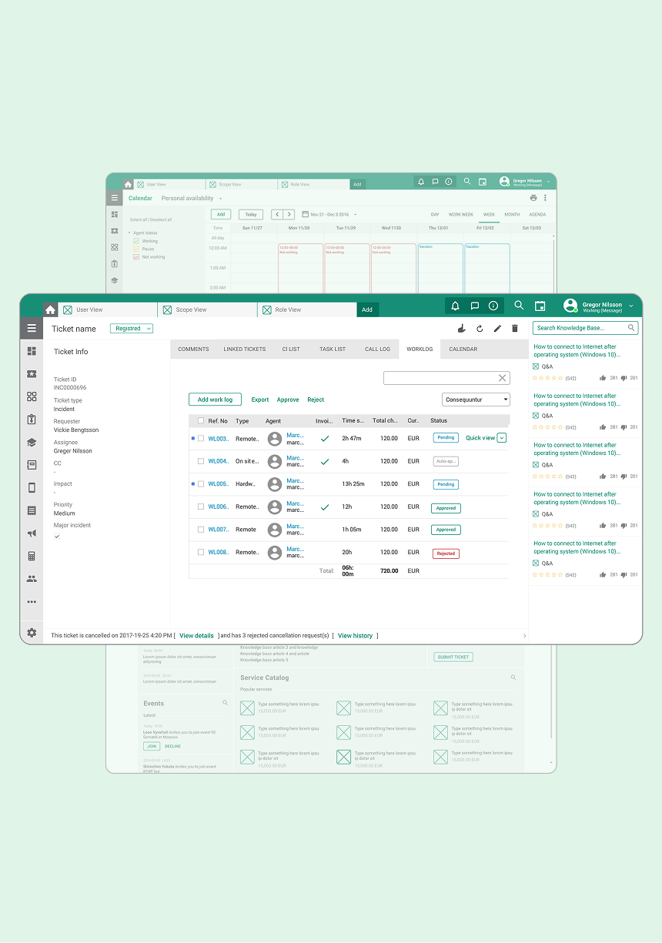
Task: Click the home icon in top bar
Action: [x=50, y=309]
